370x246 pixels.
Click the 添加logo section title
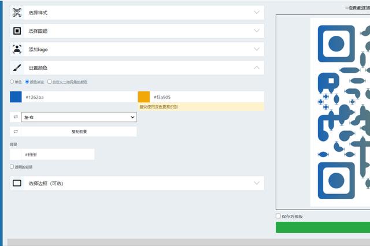[38, 50]
